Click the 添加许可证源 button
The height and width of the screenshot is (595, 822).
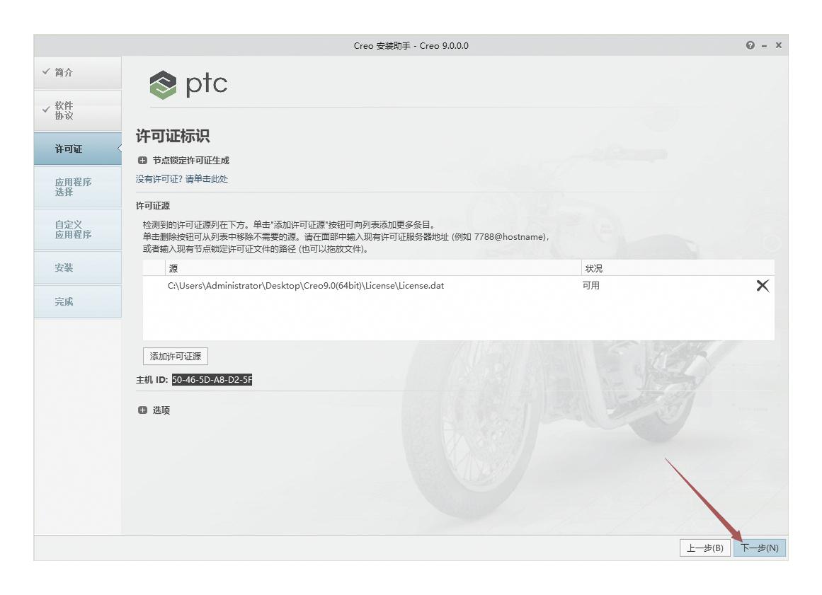point(174,356)
